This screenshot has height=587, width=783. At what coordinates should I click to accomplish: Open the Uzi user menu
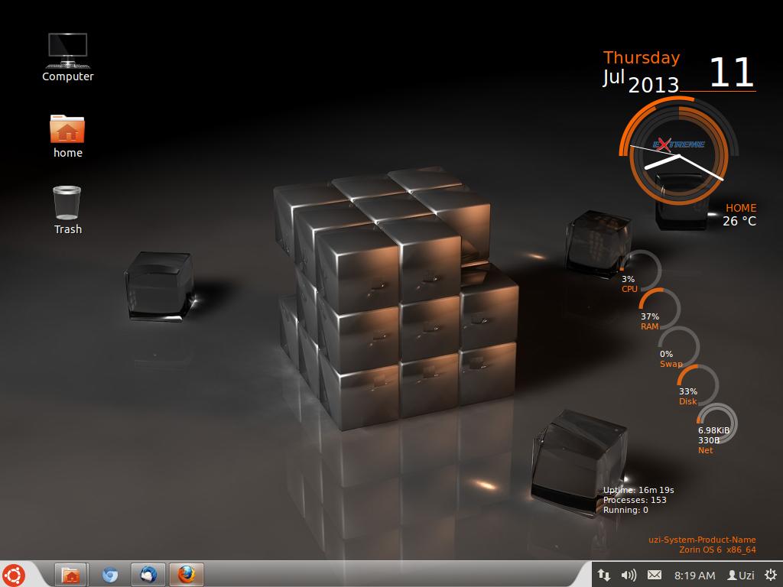tap(740, 575)
